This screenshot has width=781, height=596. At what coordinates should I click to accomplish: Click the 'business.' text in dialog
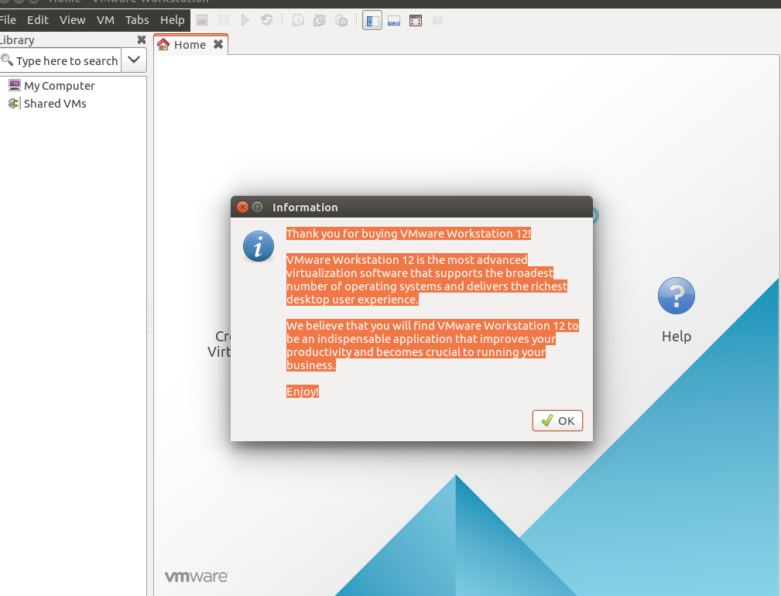point(311,365)
